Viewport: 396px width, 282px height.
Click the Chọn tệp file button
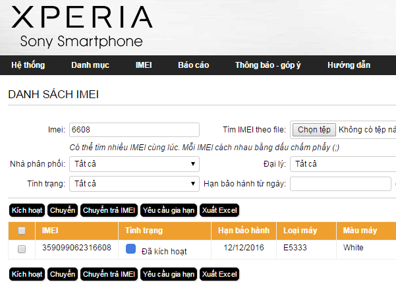point(314,130)
